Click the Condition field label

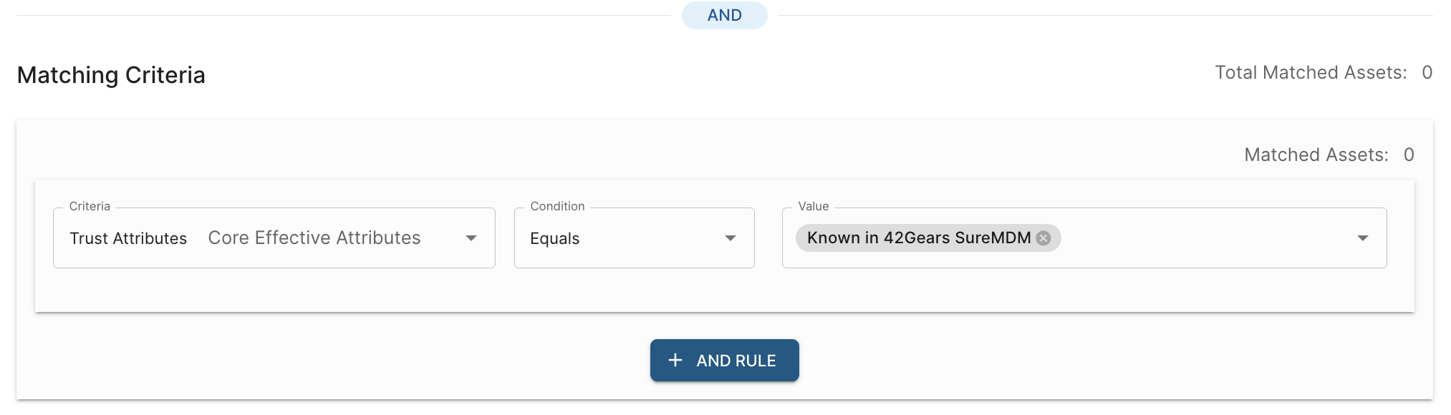[557, 206]
